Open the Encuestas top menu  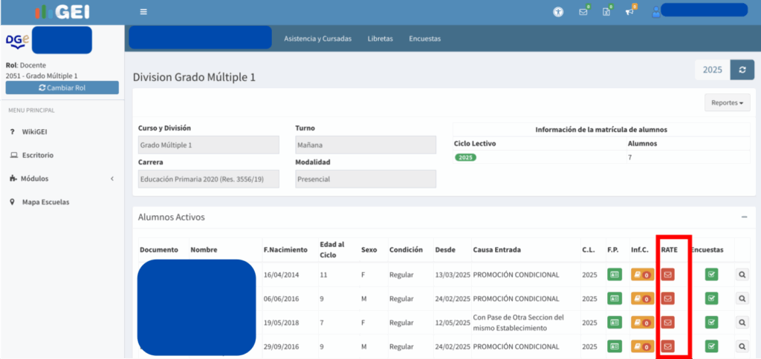[x=424, y=39]
